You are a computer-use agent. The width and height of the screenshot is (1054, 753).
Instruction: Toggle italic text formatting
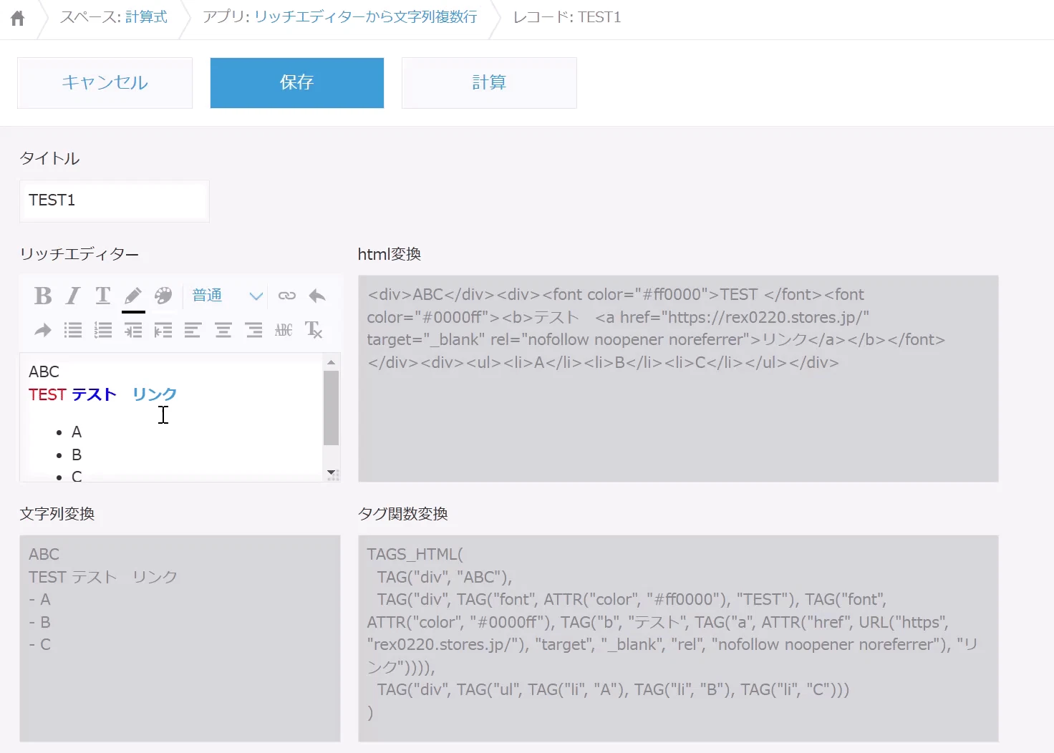[73, 296]
